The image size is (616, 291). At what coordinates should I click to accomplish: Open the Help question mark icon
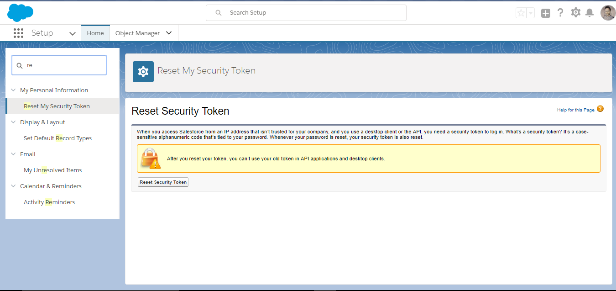[560, 13]
